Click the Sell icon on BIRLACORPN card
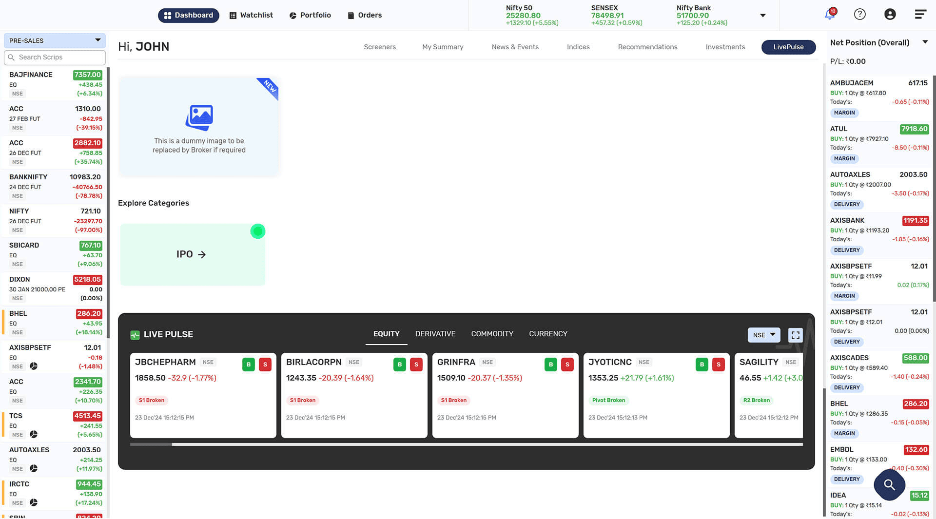The width and height of the screenshot is (936, 519). pyautogui.click(x=416, y=364)
